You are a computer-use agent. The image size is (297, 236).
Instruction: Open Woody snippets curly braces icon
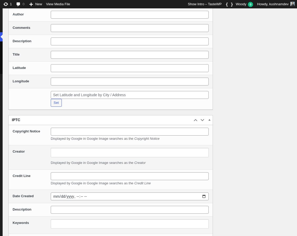[229, 4]
